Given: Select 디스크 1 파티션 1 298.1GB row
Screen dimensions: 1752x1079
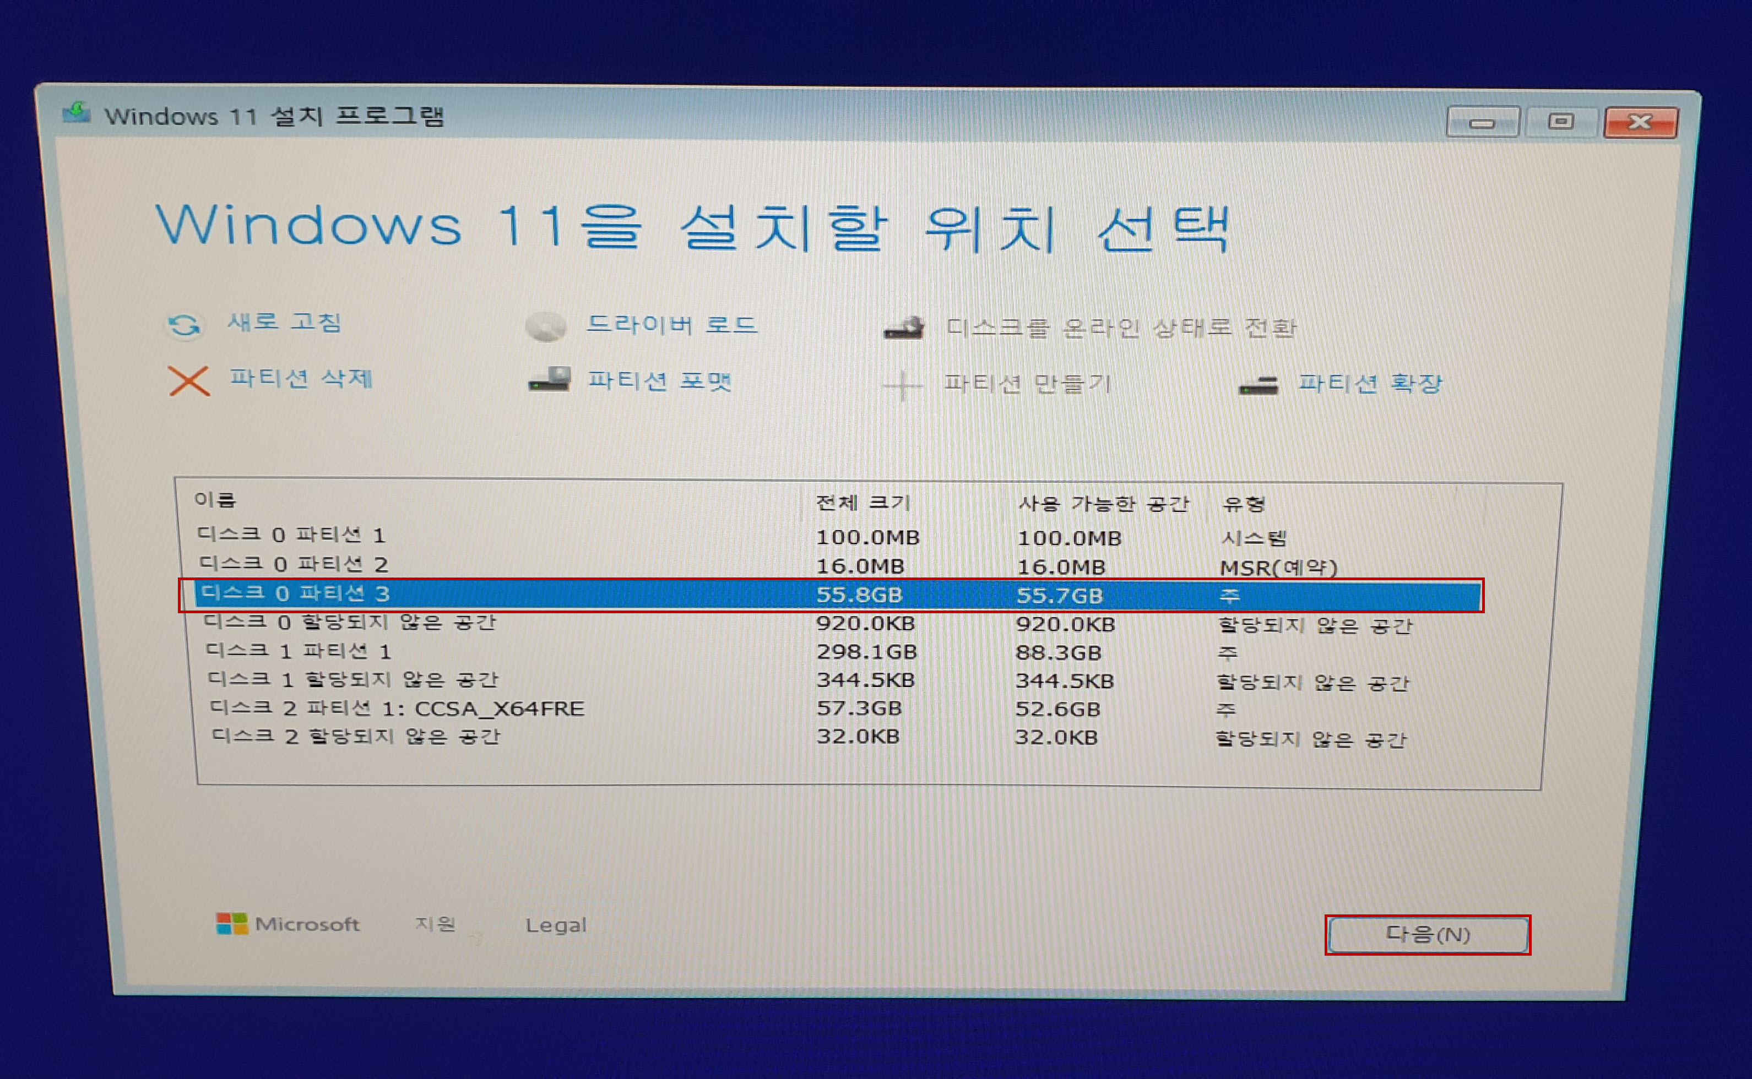Looking at the screenshot, I should (298, 651).
